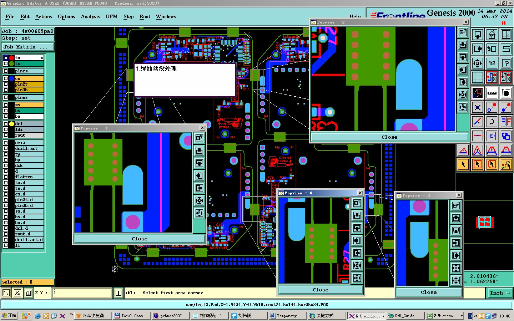Image resolution: width=514 pixels, height=321 pixels.
Task: Click the yellow color dot of layer drl
Action: [x=11, y=124]
